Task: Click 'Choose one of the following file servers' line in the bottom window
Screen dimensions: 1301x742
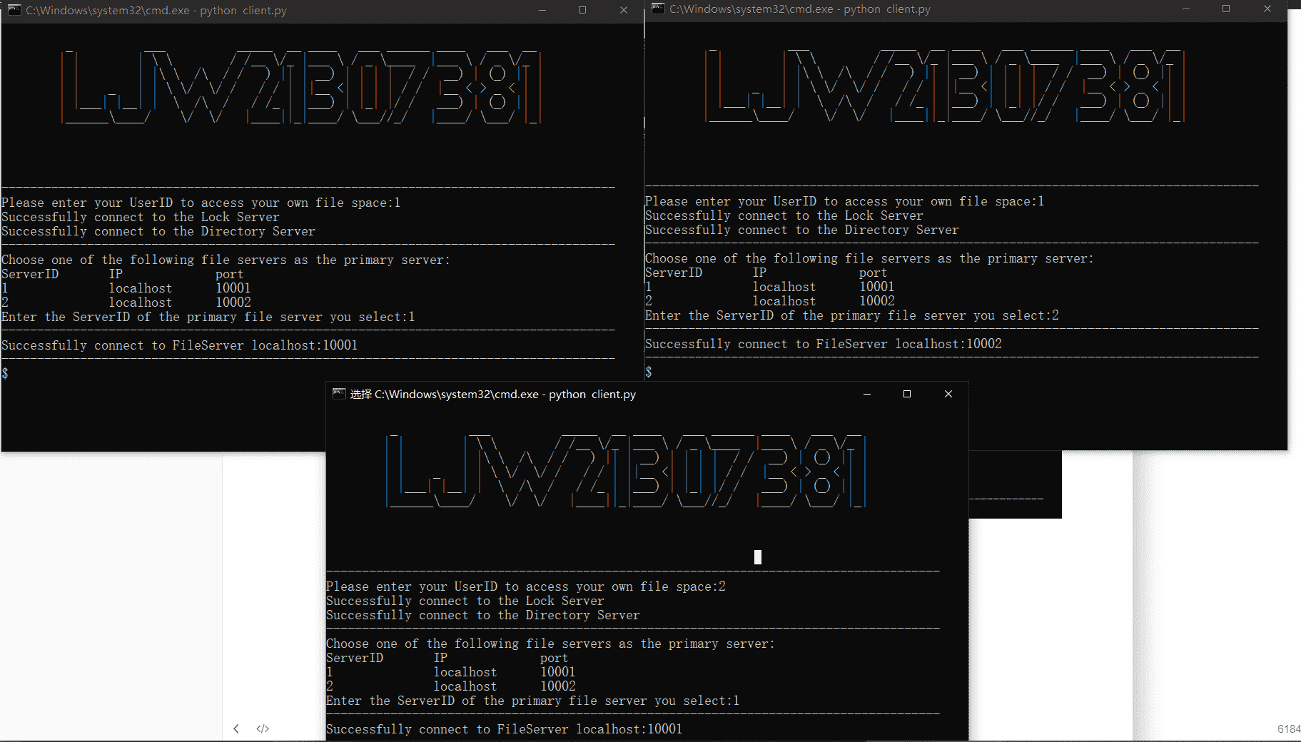Action: click(x=551, y=644)
